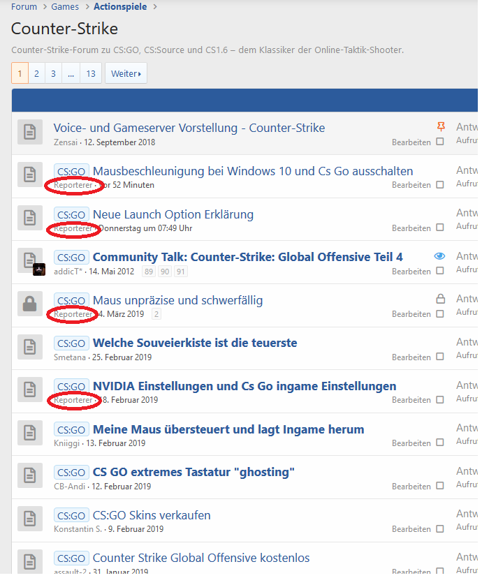The width and height of the screenshot is (482, 578).
Task: Click Bearbeiten on Voice- und Gameserver thread
Action: point(411,142)
